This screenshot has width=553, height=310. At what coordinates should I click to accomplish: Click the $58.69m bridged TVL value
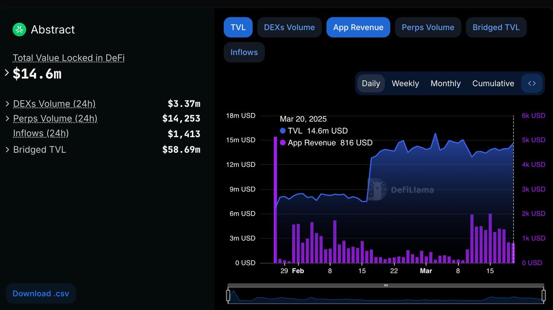(181, 150)
